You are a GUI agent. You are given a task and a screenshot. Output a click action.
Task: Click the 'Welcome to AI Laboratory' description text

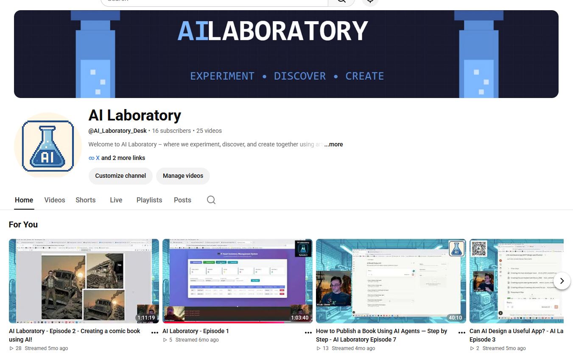pyautogui.click(x=206, y=144)
